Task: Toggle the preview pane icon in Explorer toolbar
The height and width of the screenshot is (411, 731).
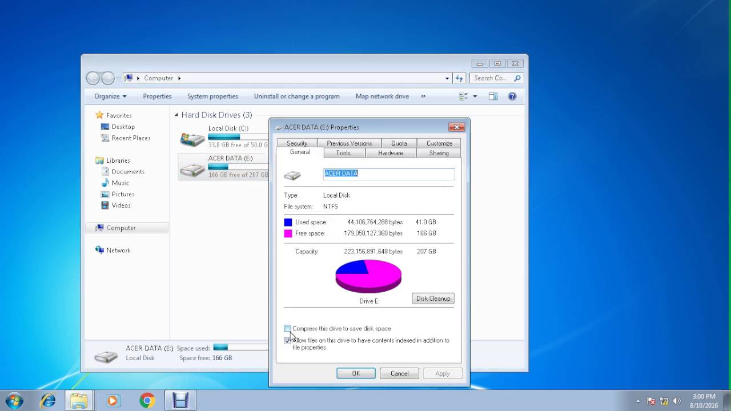Action: click(493, 96)
